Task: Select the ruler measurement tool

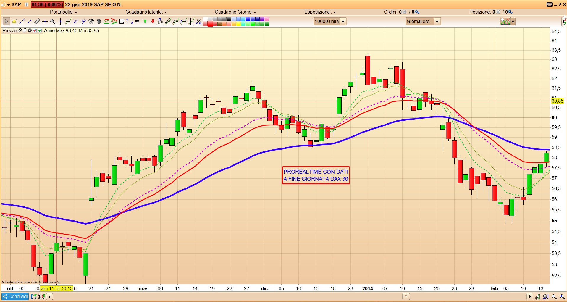Action: pyautogui.click(x=37, y=21)
